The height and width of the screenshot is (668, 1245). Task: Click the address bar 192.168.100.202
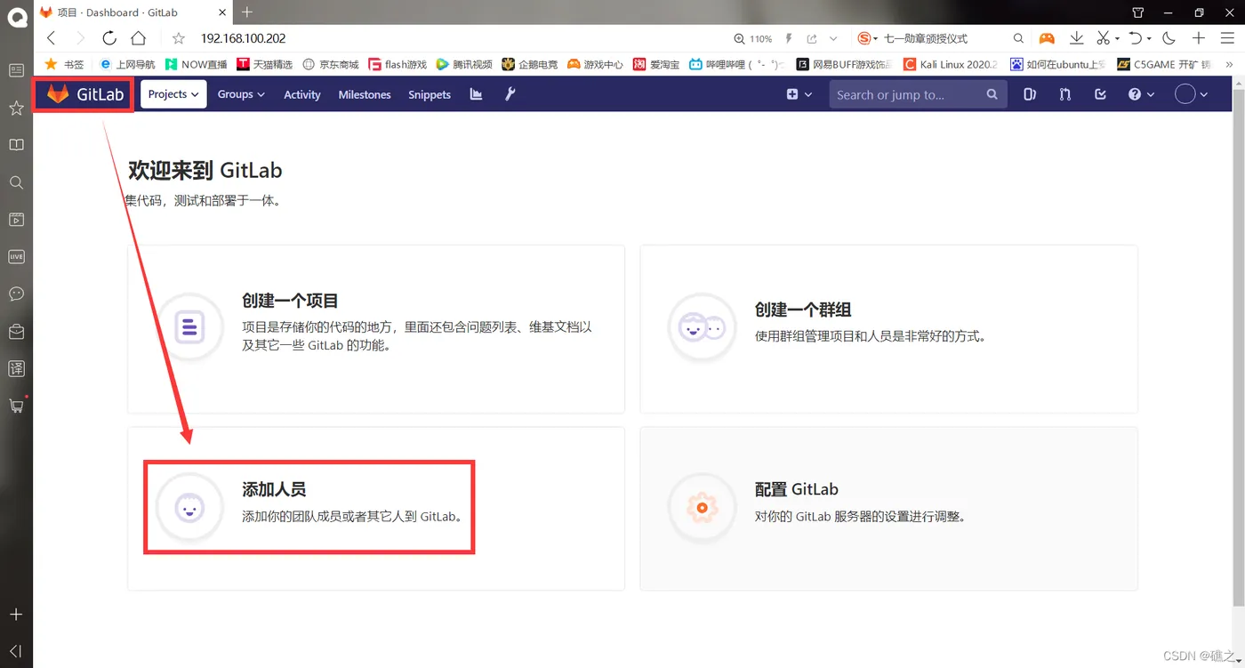point(243,38)
